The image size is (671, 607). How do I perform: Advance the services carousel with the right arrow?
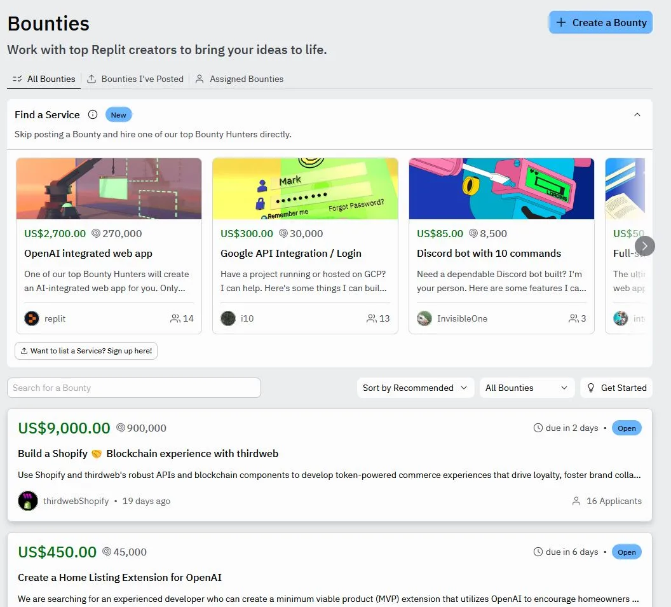pos(644,246)
